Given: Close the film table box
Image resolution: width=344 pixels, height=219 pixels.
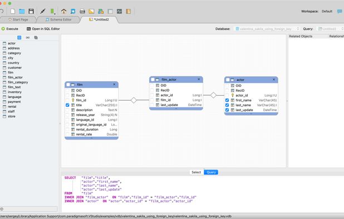Looking at the screenshot, I should [114, 84].
